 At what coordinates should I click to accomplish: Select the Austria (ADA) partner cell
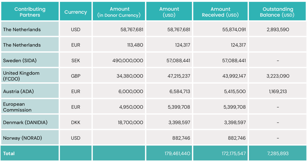[x=18, y=91]
